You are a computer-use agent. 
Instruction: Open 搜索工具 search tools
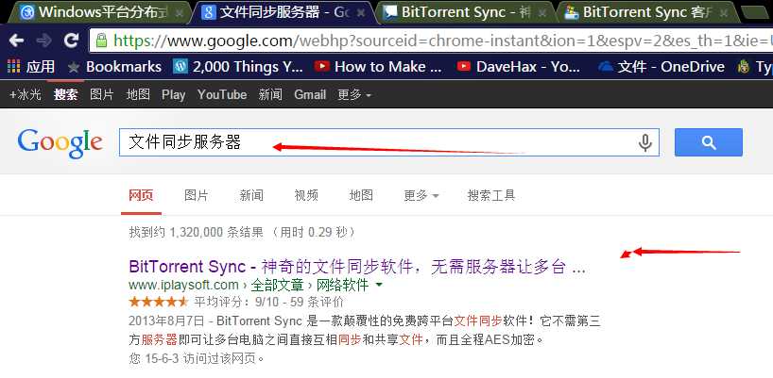click(x=491, y=196)
